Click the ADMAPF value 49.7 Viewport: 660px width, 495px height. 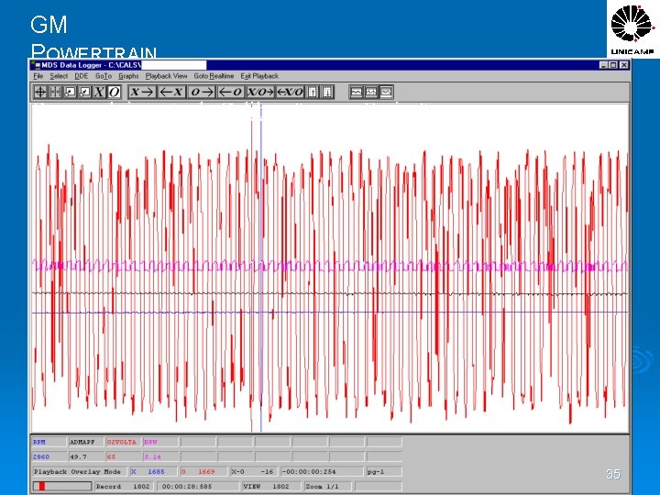(86, 456)
